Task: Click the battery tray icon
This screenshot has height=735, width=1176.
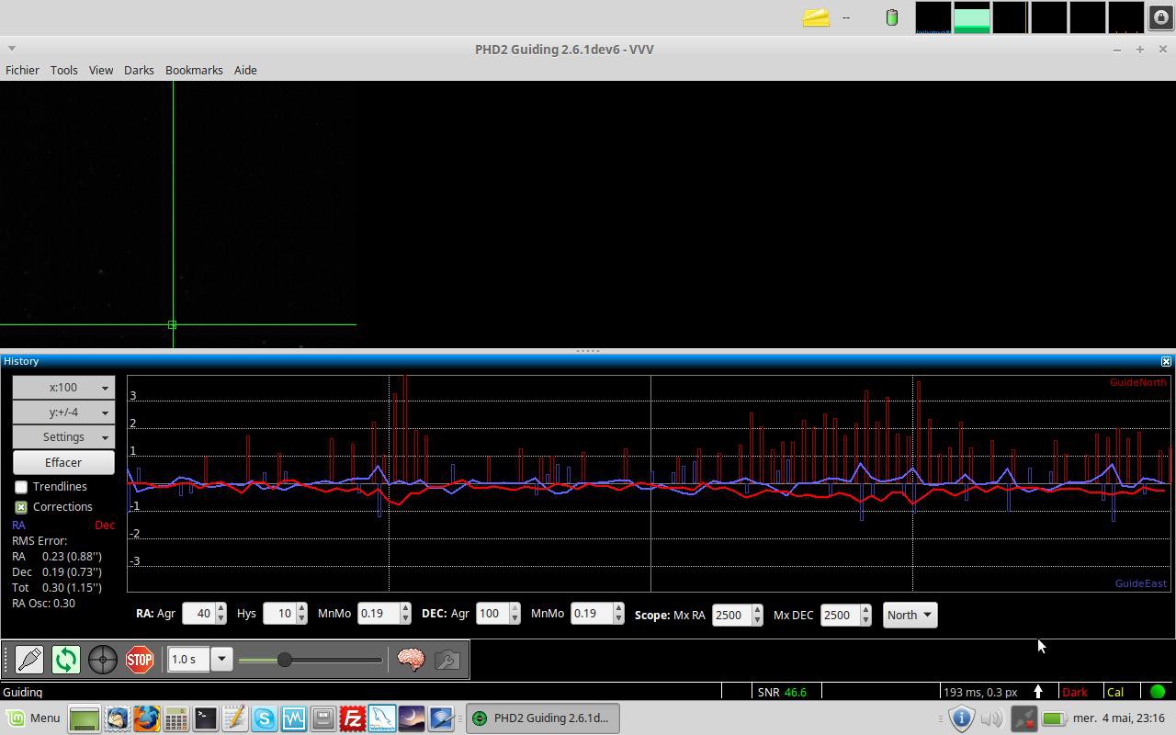Action: pos(1054,718)
